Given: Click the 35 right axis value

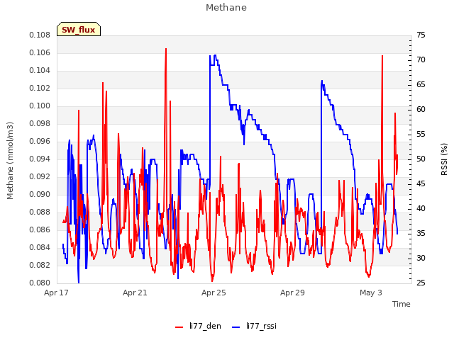Looking at the screenshot, I should [x=421, y=233].
